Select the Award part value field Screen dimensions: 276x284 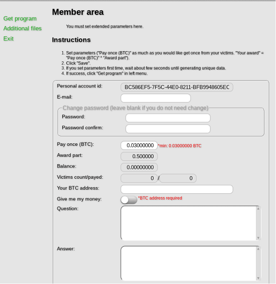[x=139, y=156]
